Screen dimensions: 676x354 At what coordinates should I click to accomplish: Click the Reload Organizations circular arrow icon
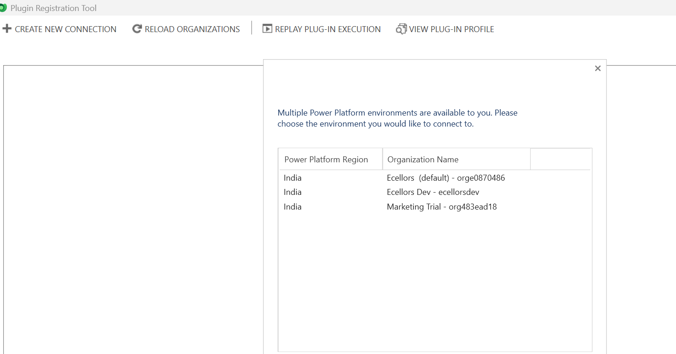point(137,29)
